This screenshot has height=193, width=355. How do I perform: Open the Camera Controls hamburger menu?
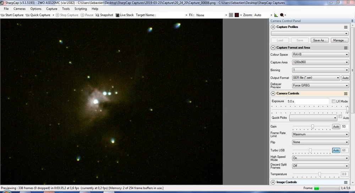click(x=346, y=93)
